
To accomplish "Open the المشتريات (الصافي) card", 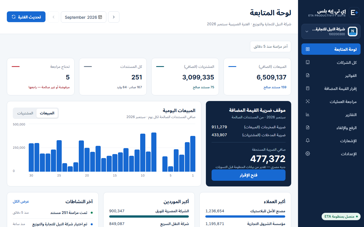I will pyautogui.click(x=185, y=77).
